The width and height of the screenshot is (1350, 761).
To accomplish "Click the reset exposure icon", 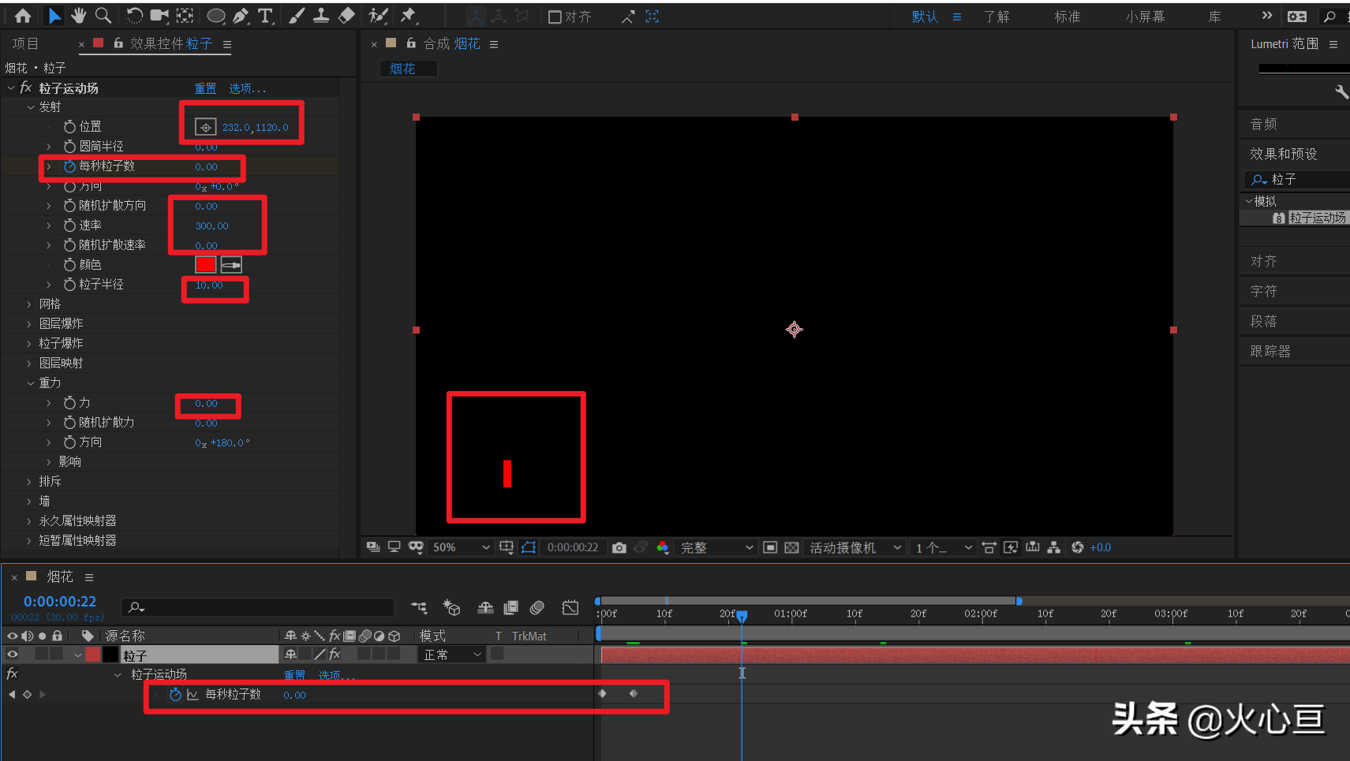I will click(1077, 547).
